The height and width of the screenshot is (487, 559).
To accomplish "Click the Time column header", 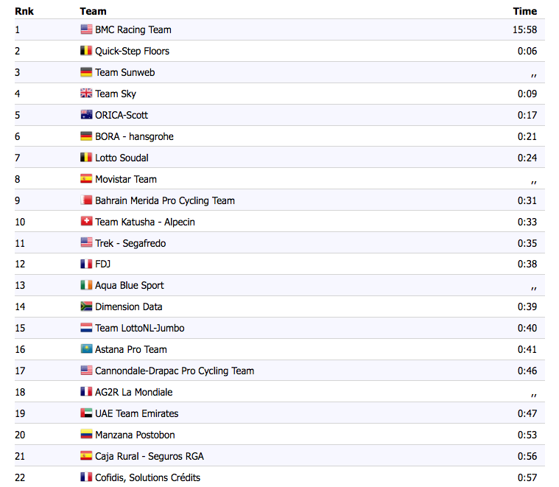I will (x=525, y=11).
